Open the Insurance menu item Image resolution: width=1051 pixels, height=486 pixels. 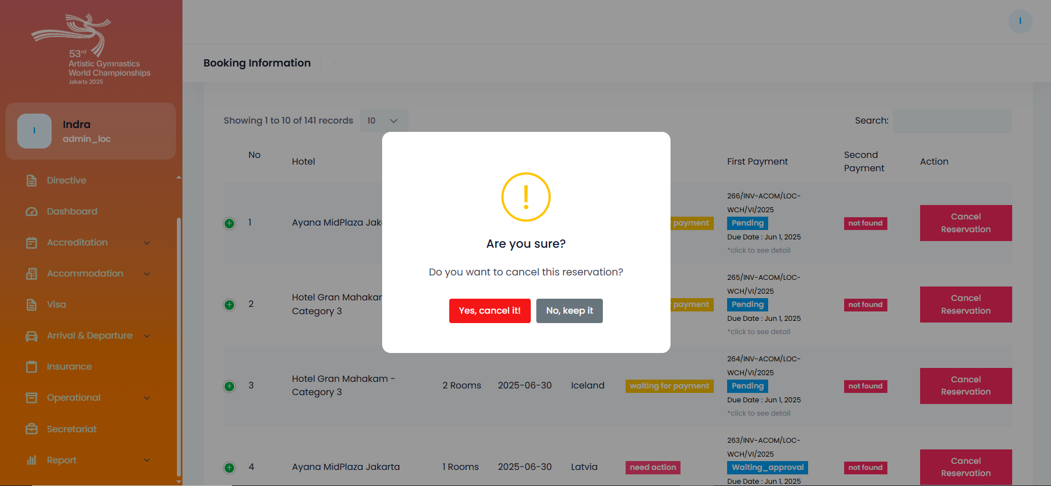pyautogui.click(x=69, y=367)
